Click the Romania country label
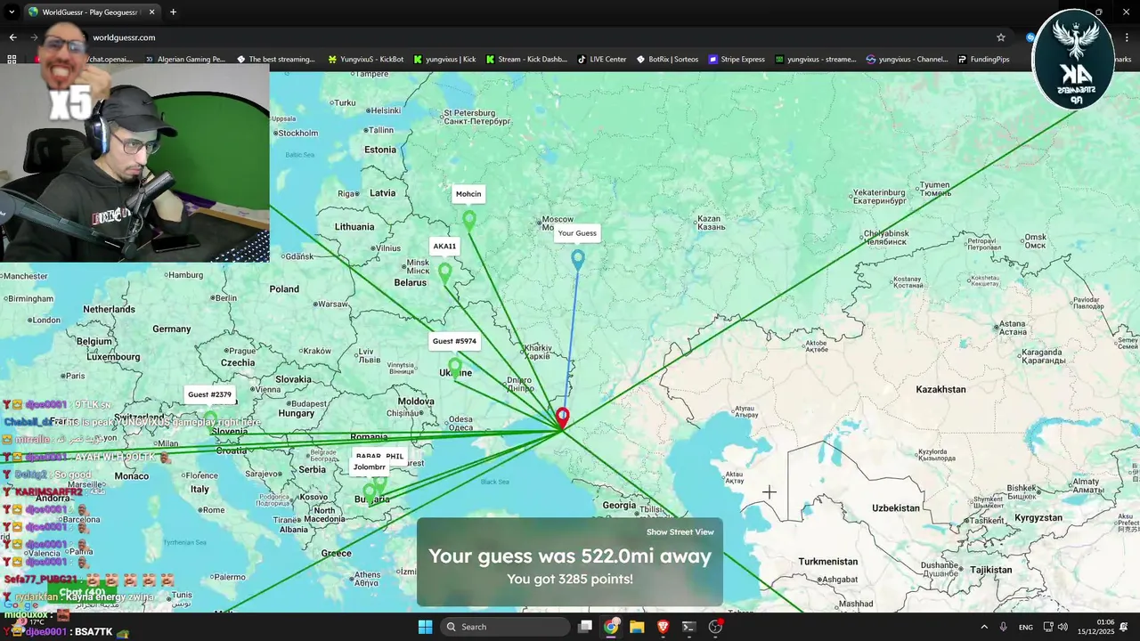1140x641 pixels. 369,436
